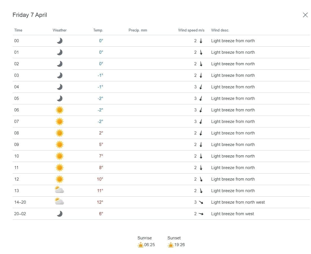Click the partly cloudy icon for 14–20
Image resolution: width=311 pixels, height=254 pixels.
click(x=59, y=202)
